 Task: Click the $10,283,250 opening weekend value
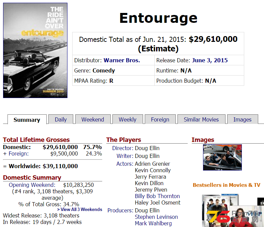[78, 185]
